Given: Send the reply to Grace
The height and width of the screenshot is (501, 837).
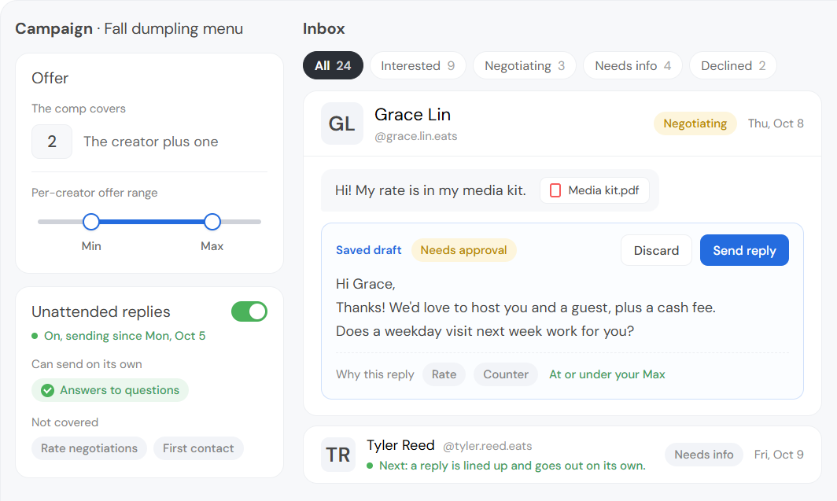Looking at the screenshot, I should [744, 250].
